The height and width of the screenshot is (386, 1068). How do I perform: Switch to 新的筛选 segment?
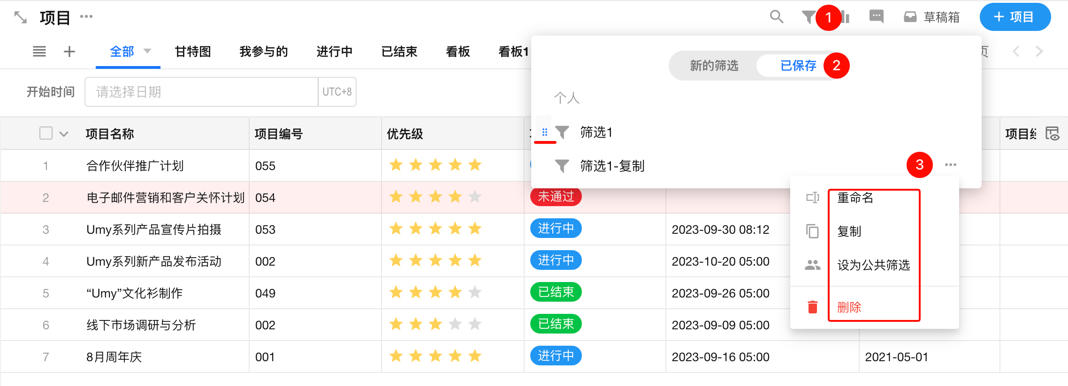714,66
